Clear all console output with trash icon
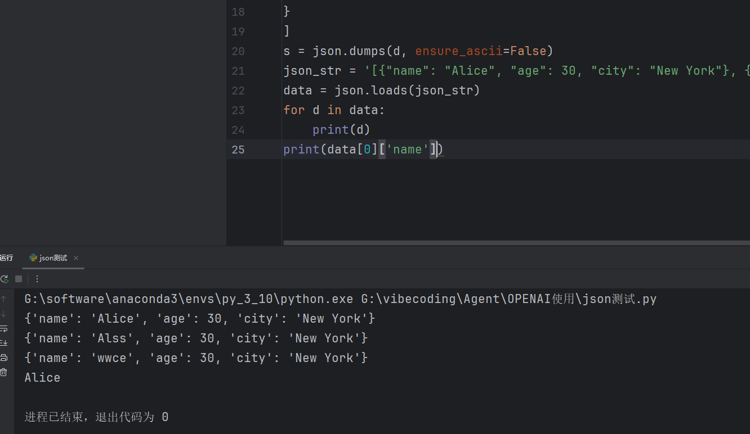Viewport: 750px width, 434px height. coord(4,372)
